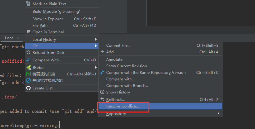This screenshot has width=255, height=129.
Task: Click the green 编码规约扫描 scan icon
Action: tap(28, 74)
